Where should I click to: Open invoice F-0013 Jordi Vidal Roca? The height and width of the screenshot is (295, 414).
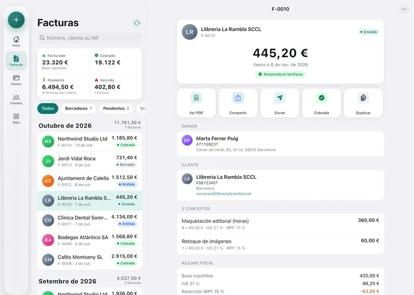[90, 161]
